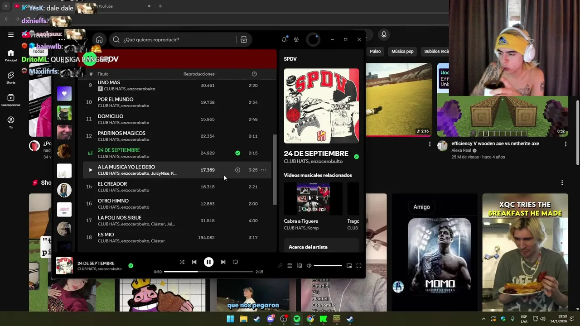Screen dimensions: 580x326
Task: Open new browser tab with plus
Action: tap(160, 6)
